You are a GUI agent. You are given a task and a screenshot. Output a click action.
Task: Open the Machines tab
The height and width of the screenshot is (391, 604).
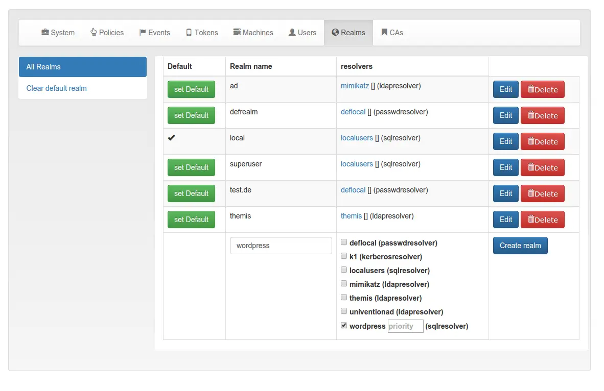click(253, 33)
